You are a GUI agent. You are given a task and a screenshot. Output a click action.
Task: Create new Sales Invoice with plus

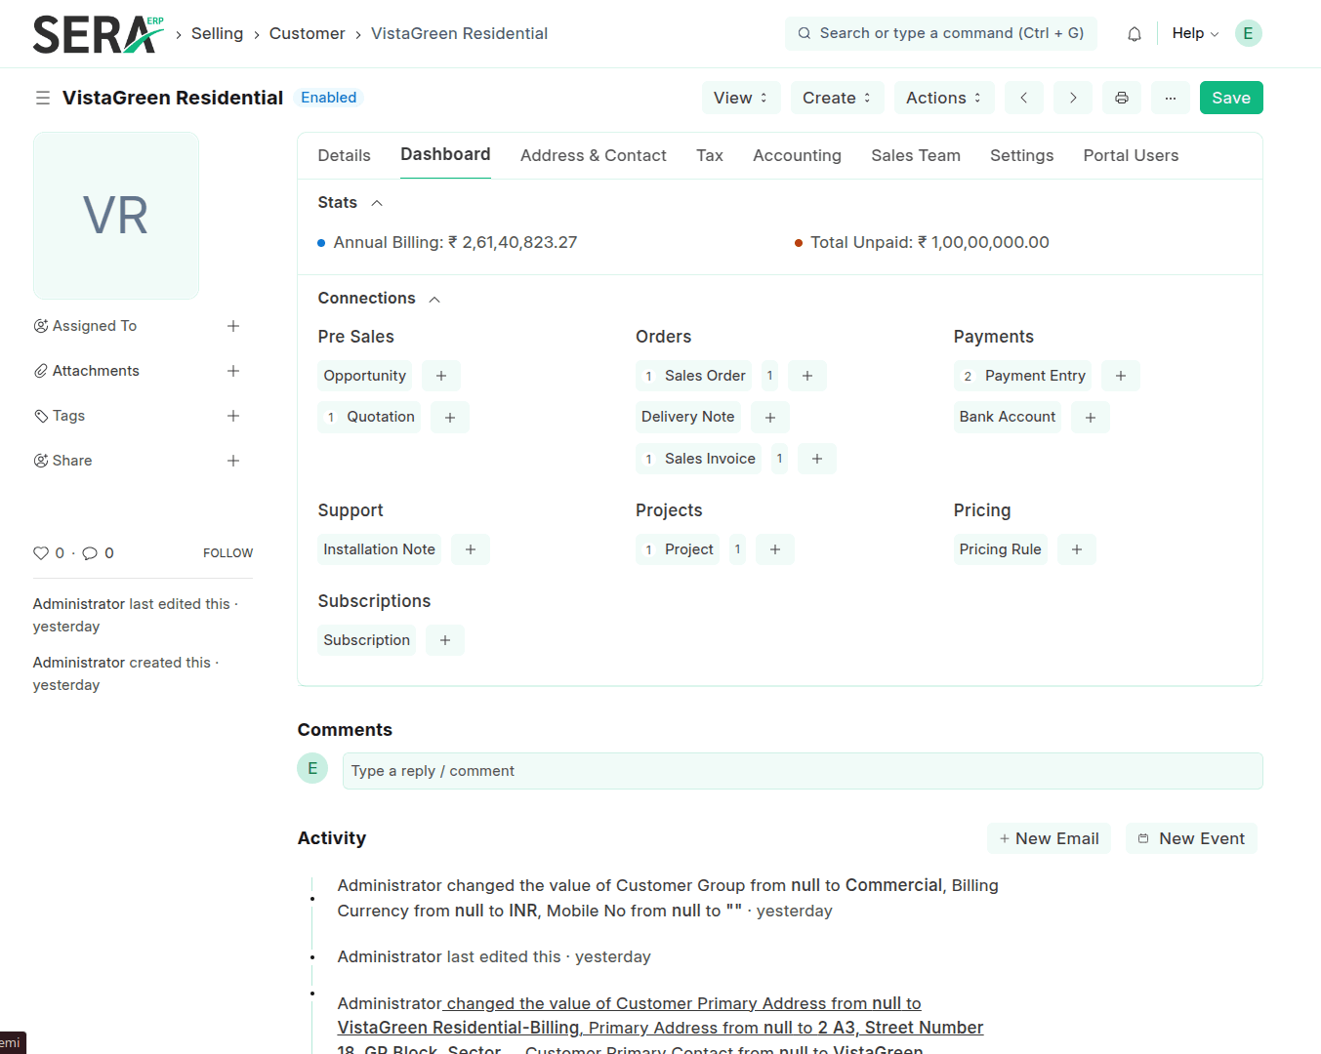click(817, 459)
